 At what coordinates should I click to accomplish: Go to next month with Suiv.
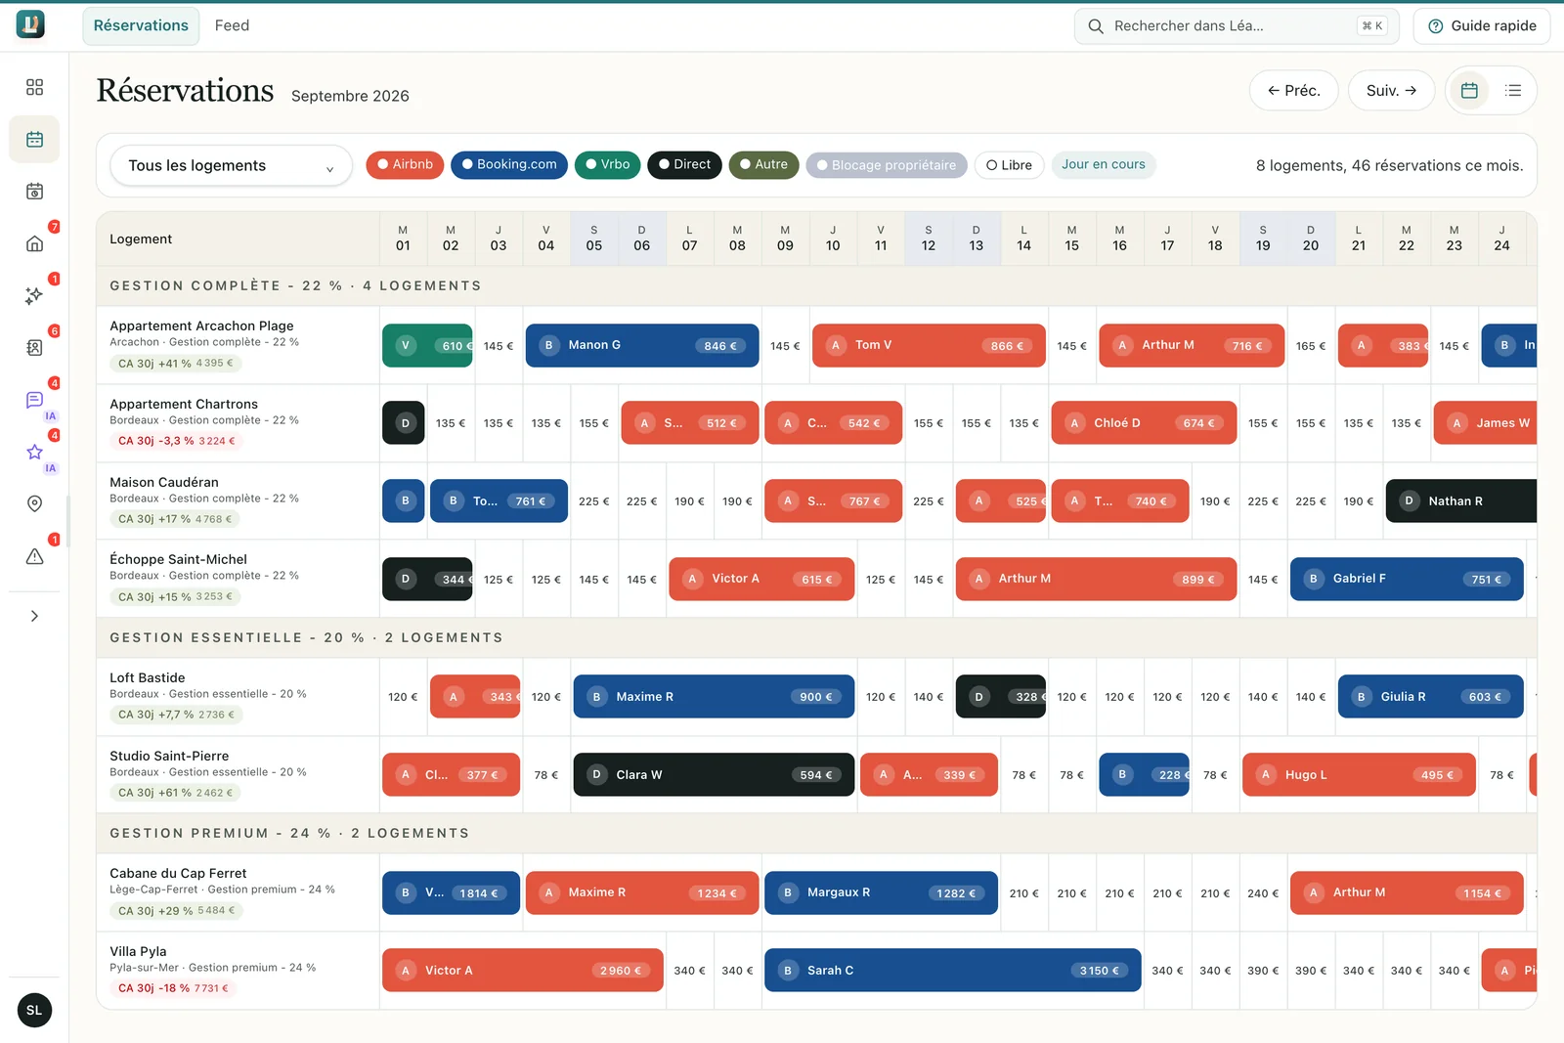1391,90
